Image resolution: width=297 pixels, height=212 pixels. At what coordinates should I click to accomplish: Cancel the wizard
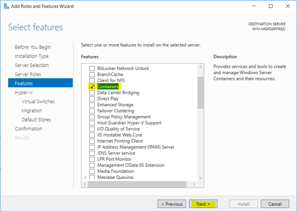275,204
